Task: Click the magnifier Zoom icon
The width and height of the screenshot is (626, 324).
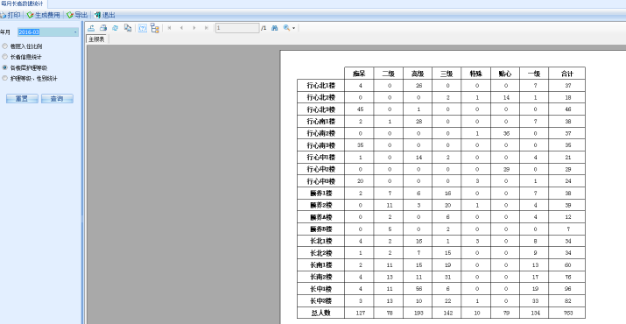Action: pos(286,28)
